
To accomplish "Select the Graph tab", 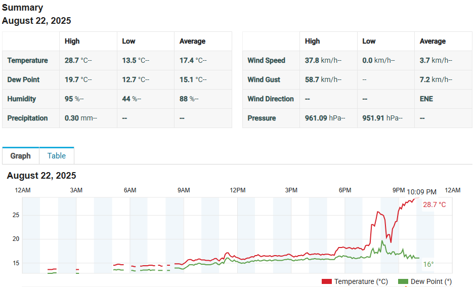I will (x=21, y=156).
